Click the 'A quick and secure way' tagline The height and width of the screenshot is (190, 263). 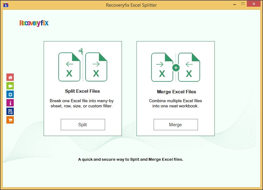(x=131, y=160)
